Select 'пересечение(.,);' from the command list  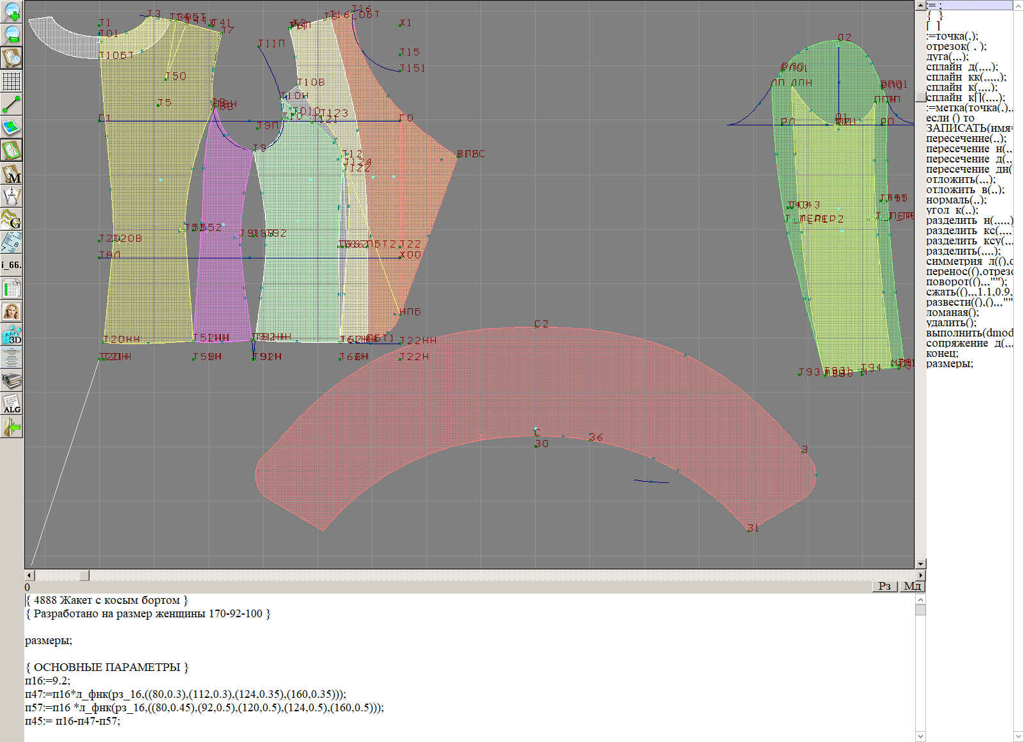click(966, 138)
